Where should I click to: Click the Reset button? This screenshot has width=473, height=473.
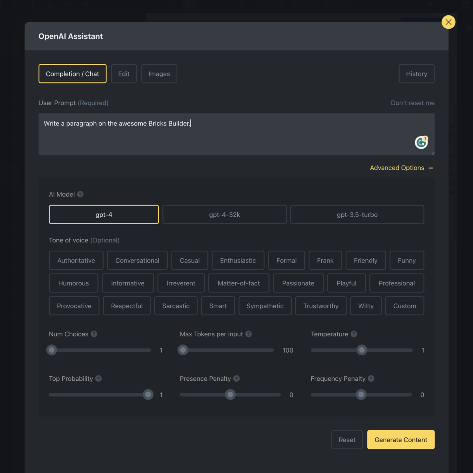(x=347, y=440)
